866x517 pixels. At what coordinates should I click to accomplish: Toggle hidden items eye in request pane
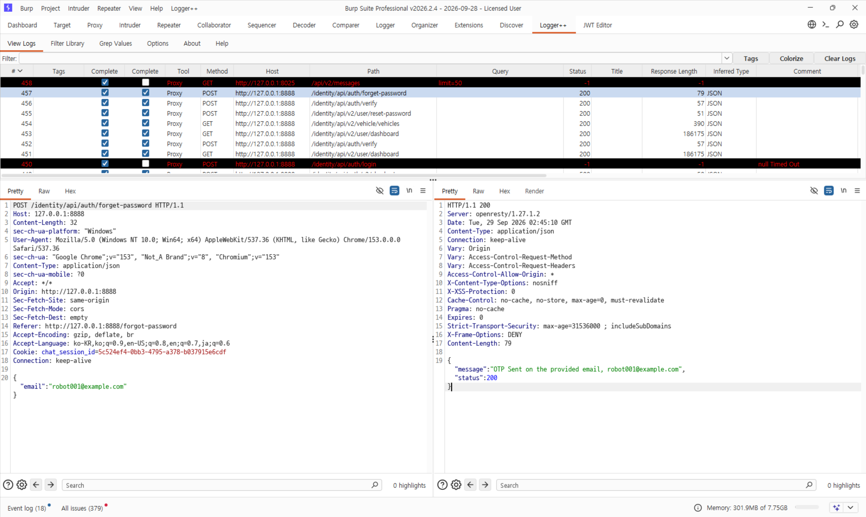click(380, 190)
